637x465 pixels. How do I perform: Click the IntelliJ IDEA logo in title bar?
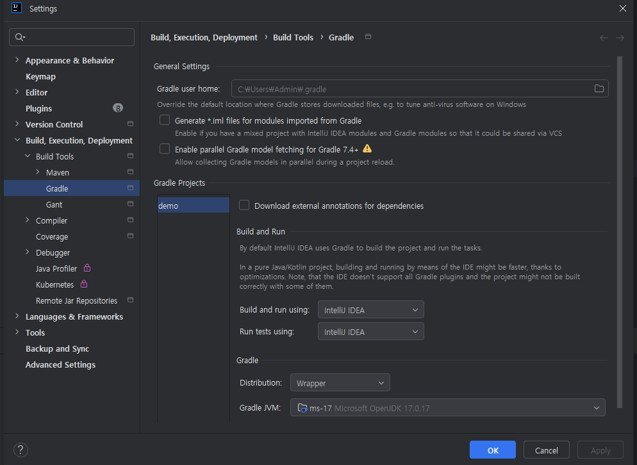coord(16,8)
